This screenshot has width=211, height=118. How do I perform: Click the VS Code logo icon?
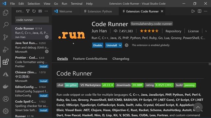click(4, 4)
